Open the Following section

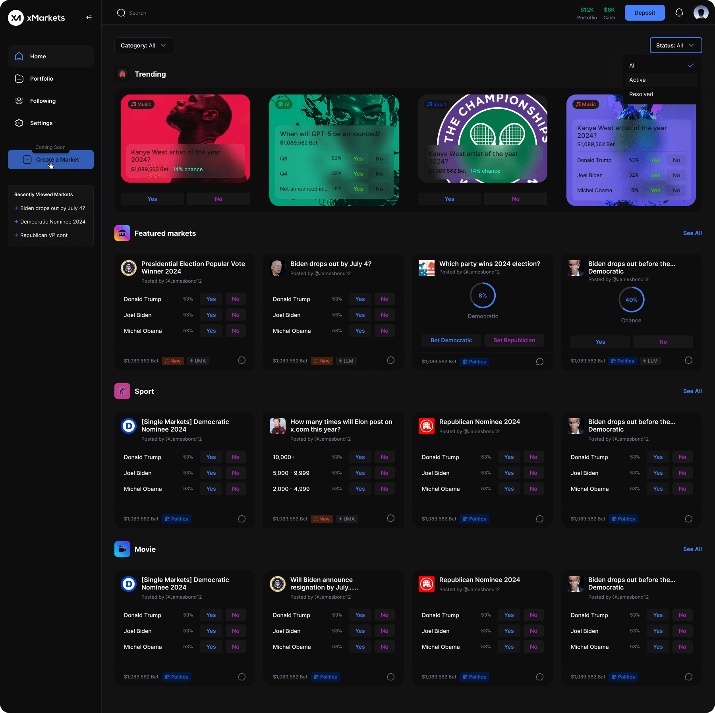[43, 100]
